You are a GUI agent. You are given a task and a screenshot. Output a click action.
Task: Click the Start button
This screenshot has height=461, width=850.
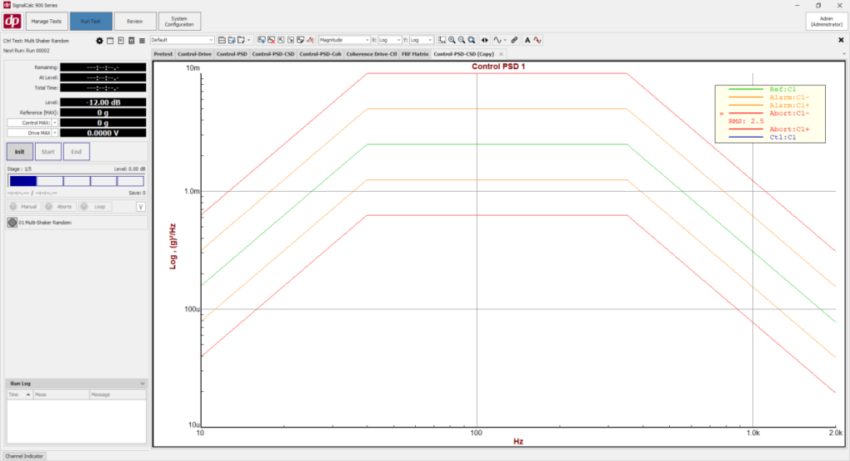point(47,152)
